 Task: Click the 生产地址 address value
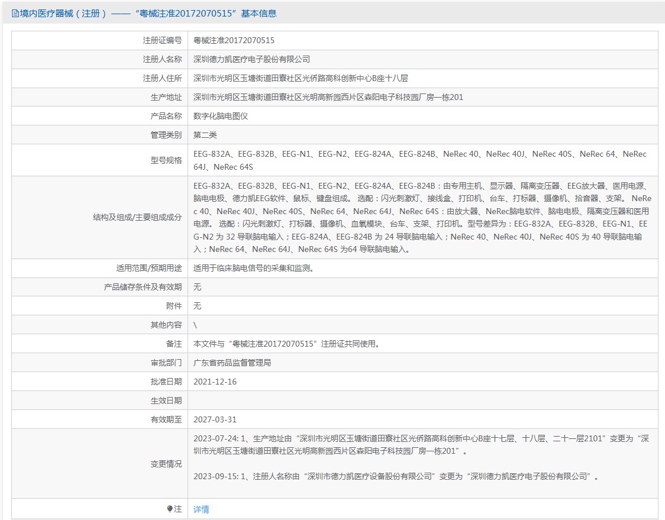coord(328,97)
